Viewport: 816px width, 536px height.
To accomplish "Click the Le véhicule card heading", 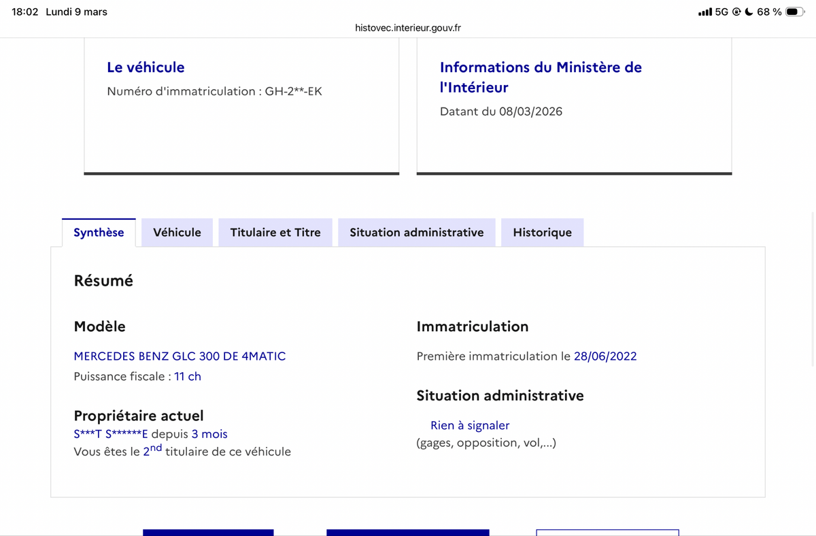I will [146, 67].
